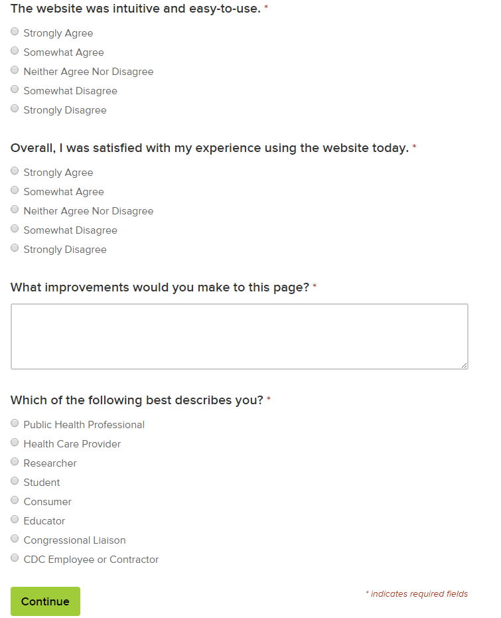This screenshot has width=501, height=618.
Task: Choose Somewhat Agree for intuitive website question
Action: [x=15, y=51]
